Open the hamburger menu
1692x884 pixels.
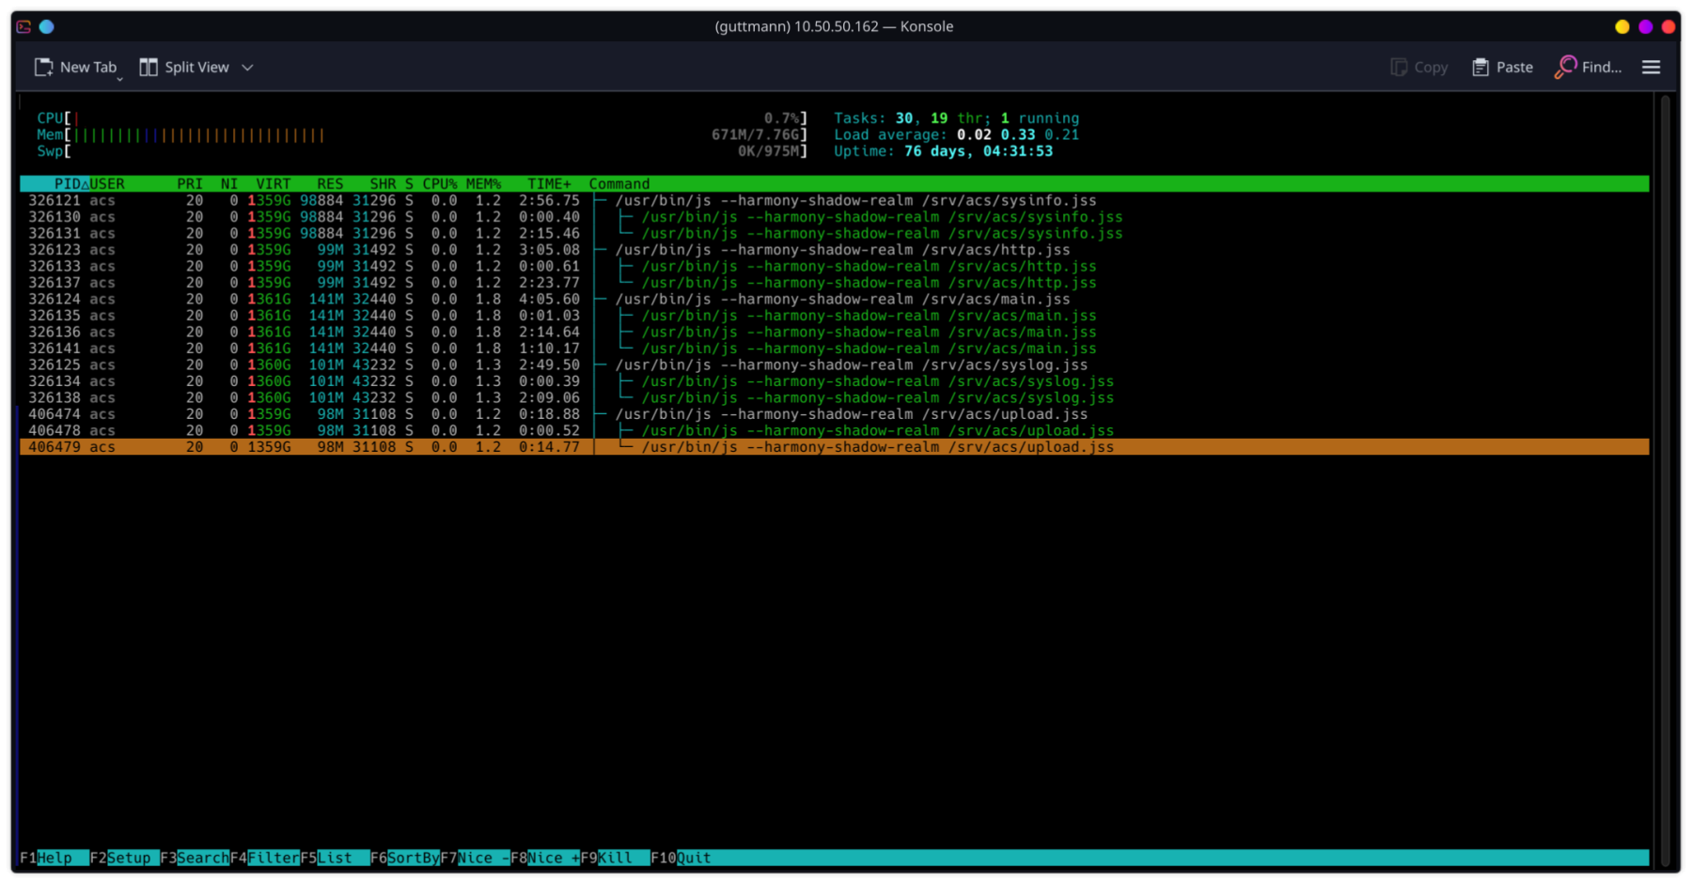coord(1651,68)
